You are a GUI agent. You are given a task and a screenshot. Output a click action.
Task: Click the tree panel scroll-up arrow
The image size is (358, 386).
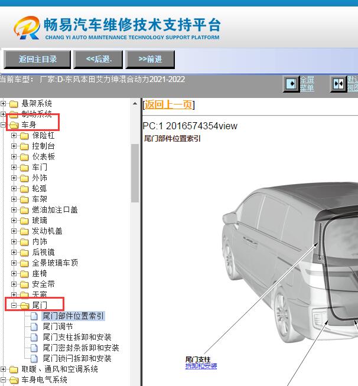point(135,103)
